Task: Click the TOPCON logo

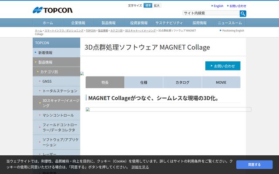Action: (53, 10)
